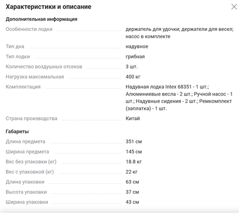Click the Тип дна label
This screenshot has width=239, height=213.
click(x=15, y=47)
